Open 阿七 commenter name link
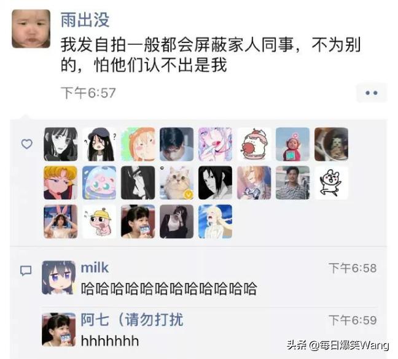 (132, 320)
